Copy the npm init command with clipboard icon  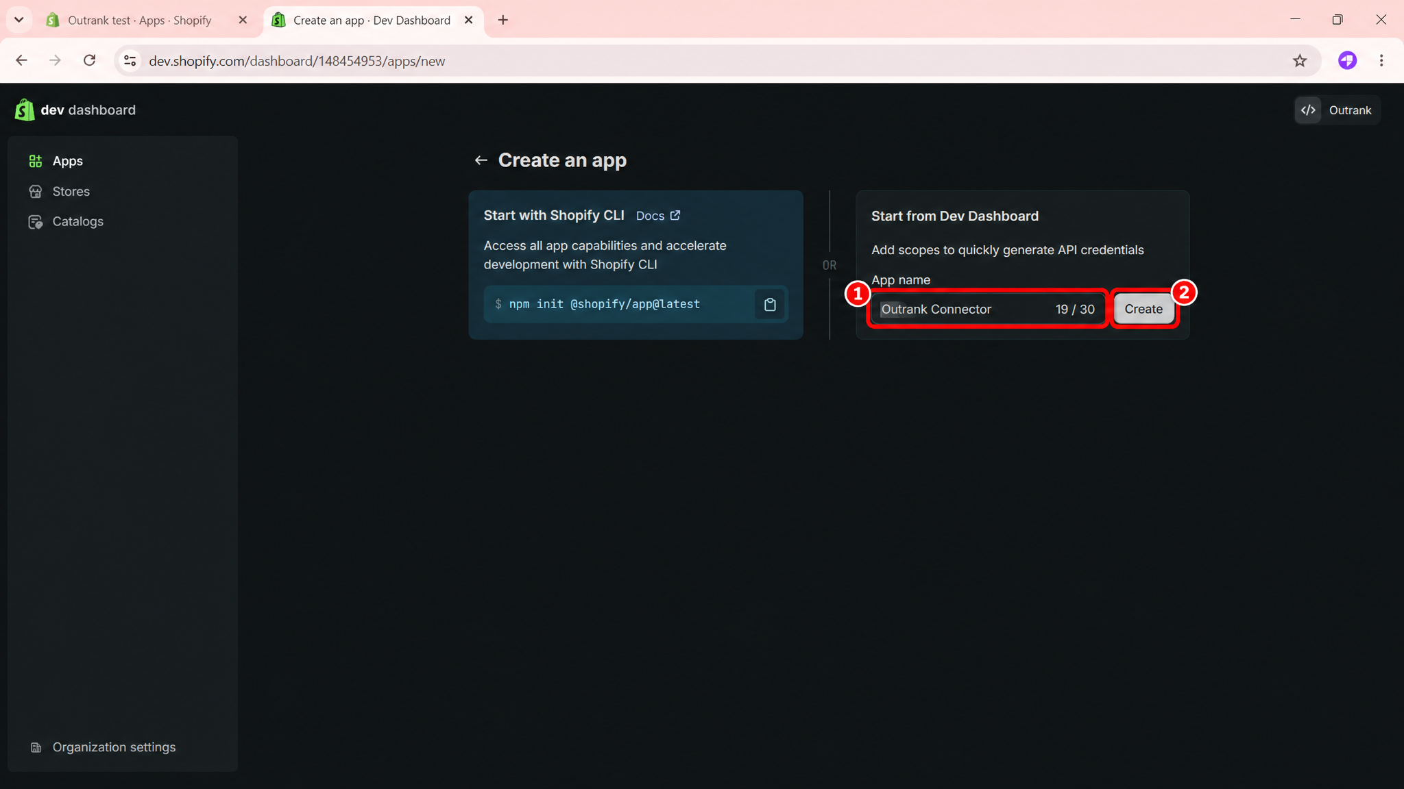pyautogui.click(x=770, y=304)
